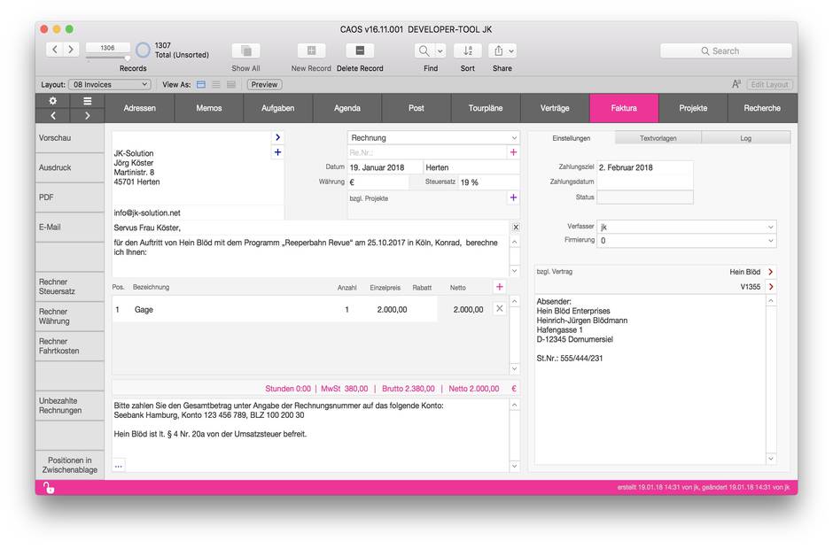Clear the intro text with X icon

[x=516, y=228]
